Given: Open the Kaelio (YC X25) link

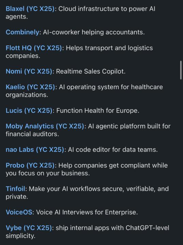Looking at the screenshot, I should (x=30, y=87).
